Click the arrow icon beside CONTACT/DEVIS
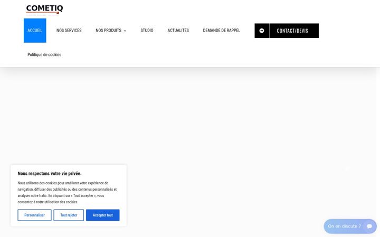 coord(262,31)
